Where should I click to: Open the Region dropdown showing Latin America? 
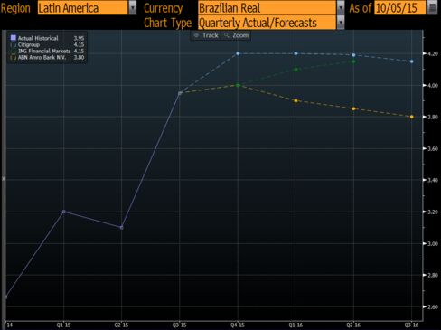pos(83,8)
